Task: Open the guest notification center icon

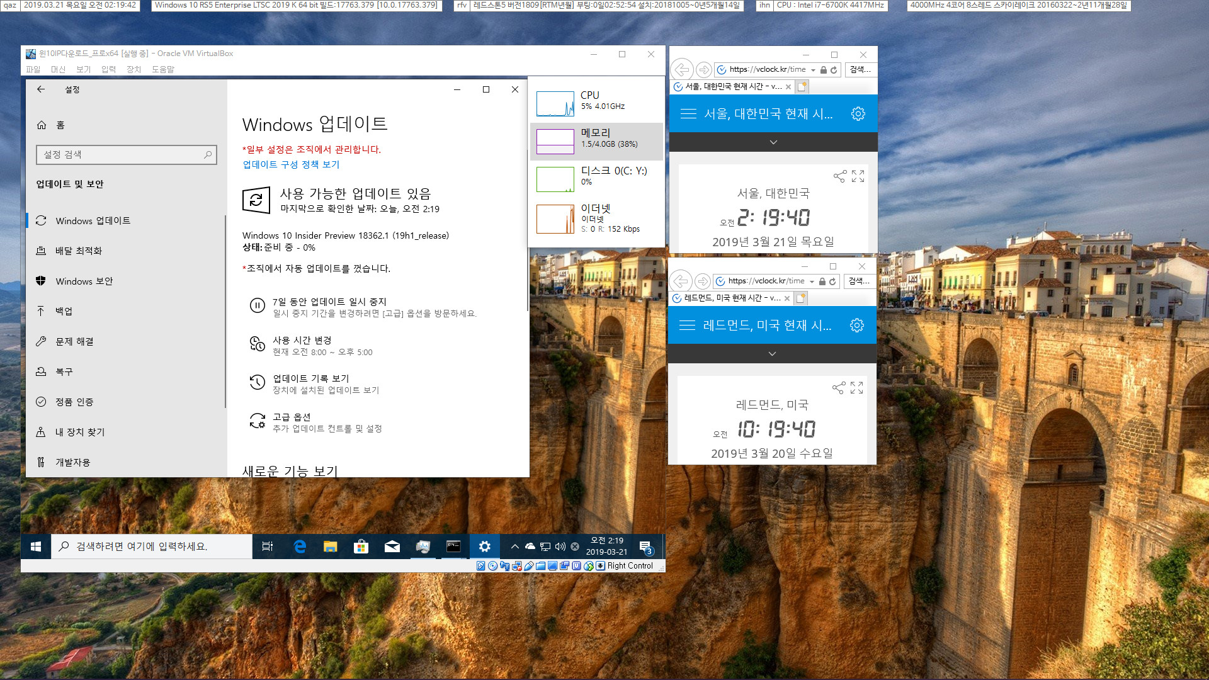Action: 645,547
